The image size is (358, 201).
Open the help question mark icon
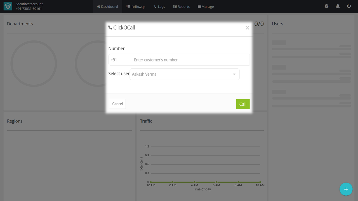pos(326,6)
